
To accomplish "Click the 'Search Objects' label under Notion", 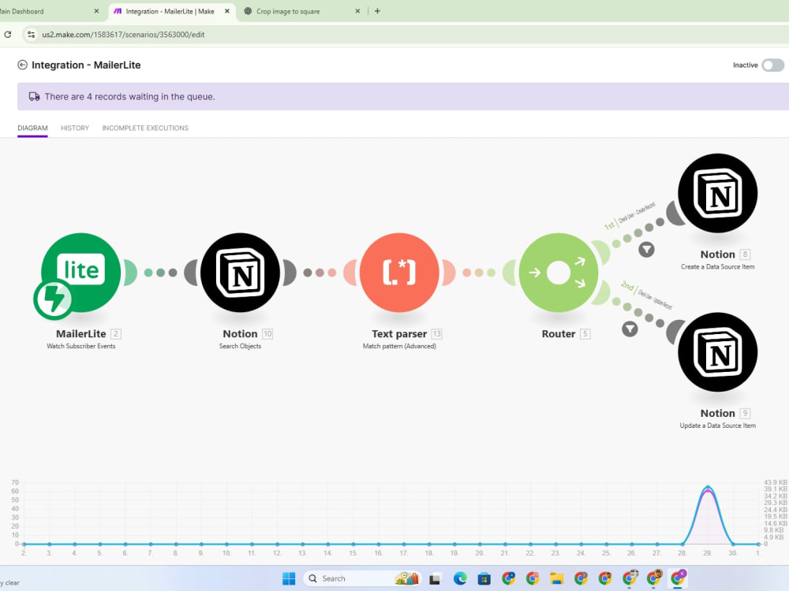I will pos(240,346).
